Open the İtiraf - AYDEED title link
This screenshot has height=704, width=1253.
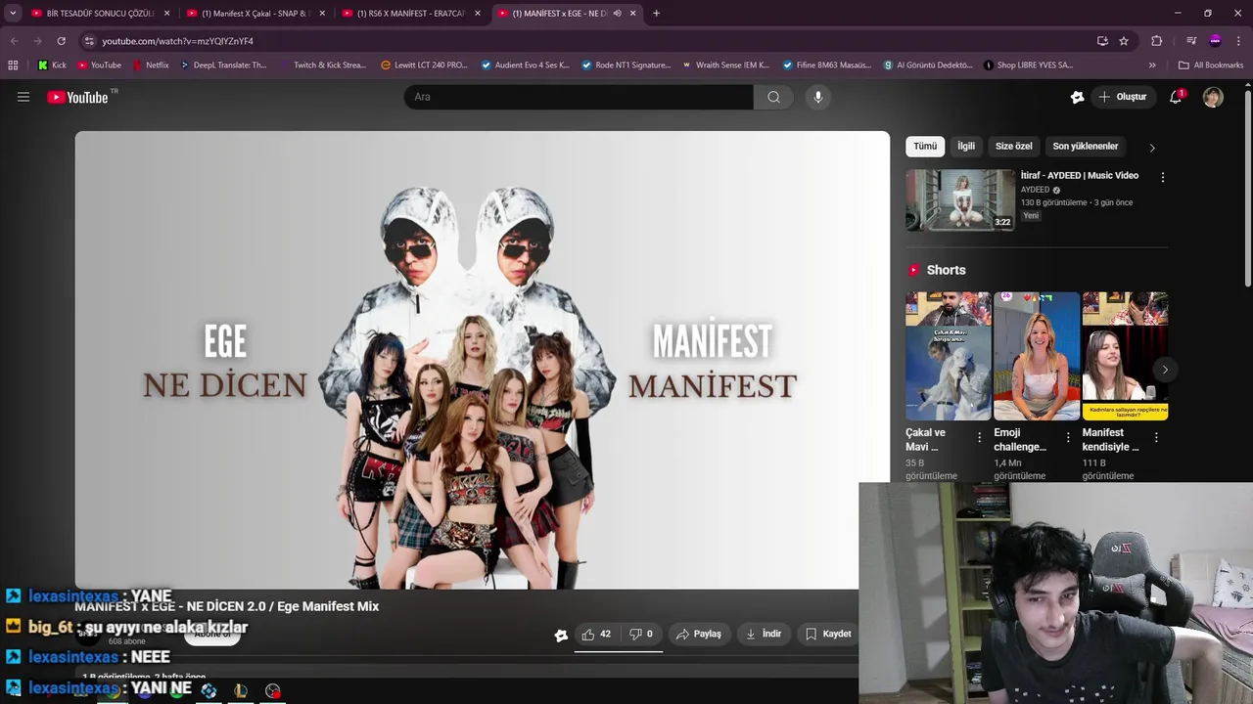point(1079,176)
